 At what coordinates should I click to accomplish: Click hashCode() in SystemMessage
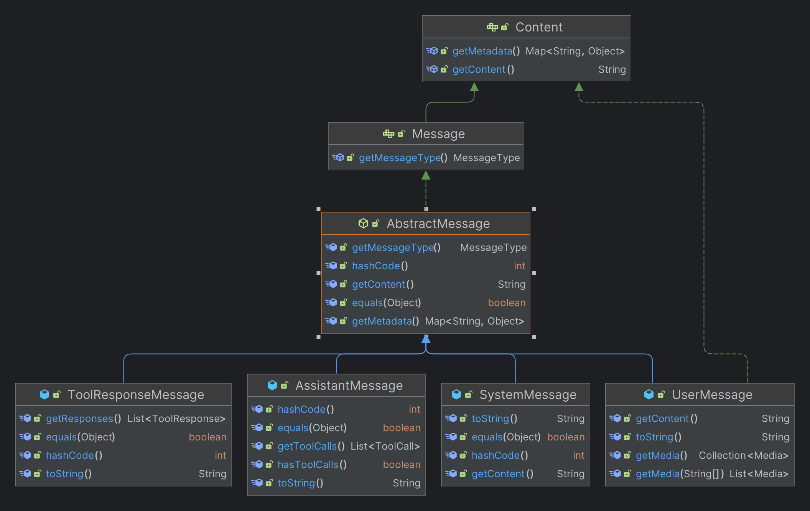tap(500, 455)
